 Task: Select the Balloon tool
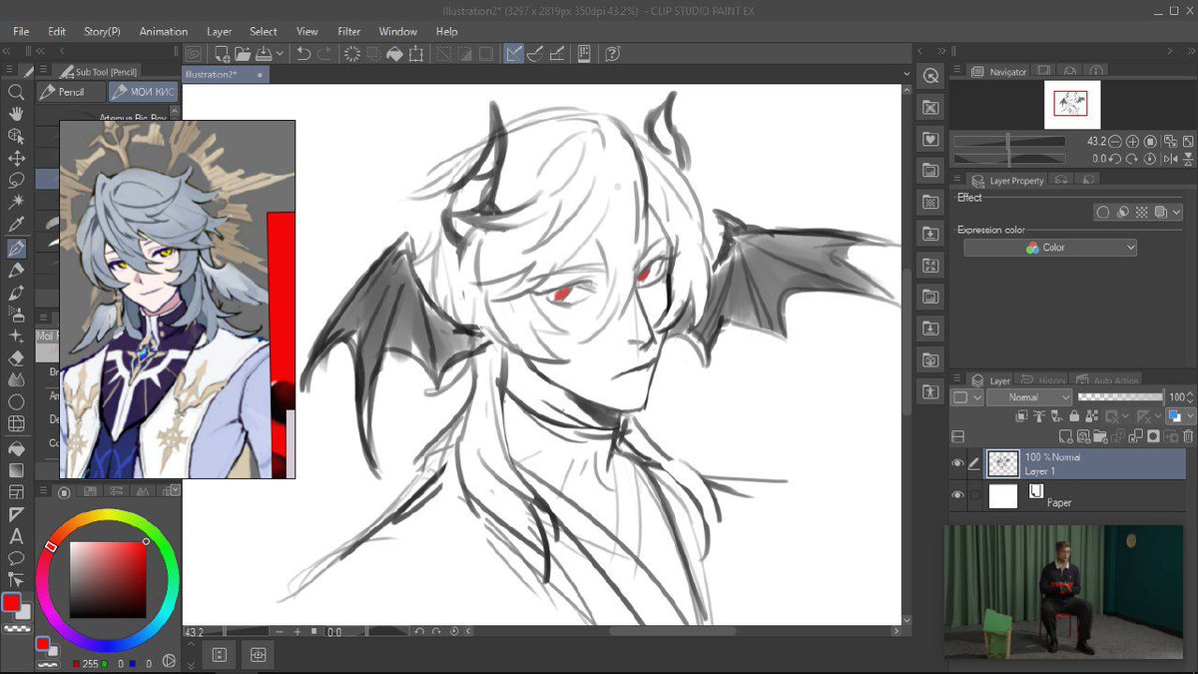click(16, 558)
